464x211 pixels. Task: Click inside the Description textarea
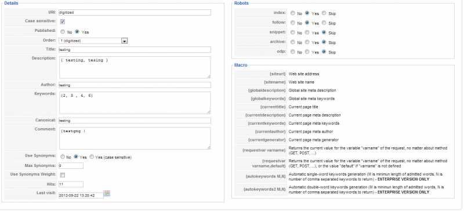click(x=135, y=67)
